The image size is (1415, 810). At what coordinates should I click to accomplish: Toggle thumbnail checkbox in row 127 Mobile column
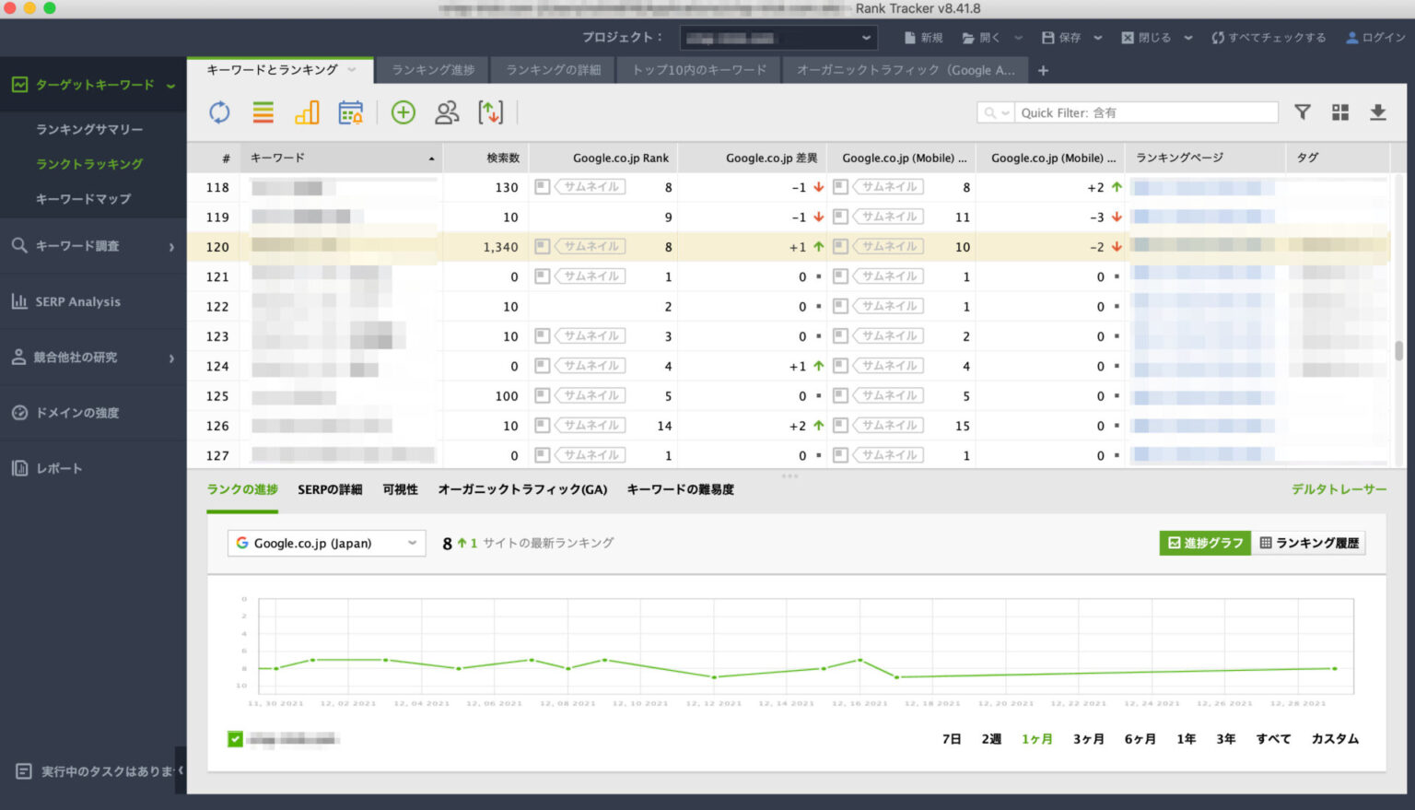click(x=840, y=455)
